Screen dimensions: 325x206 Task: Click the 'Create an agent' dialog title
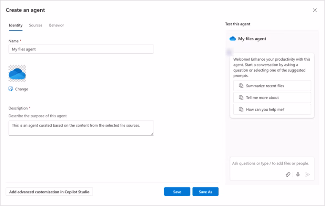pos(25,10)
